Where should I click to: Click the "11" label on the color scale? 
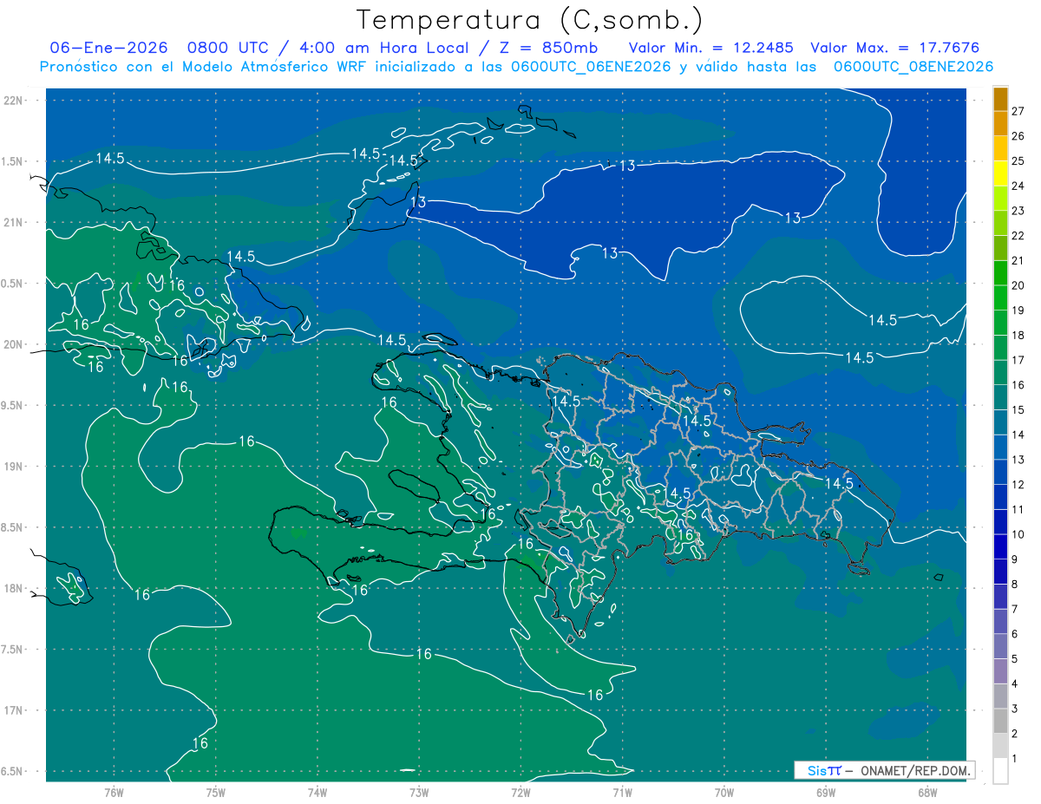point(1018,510)
